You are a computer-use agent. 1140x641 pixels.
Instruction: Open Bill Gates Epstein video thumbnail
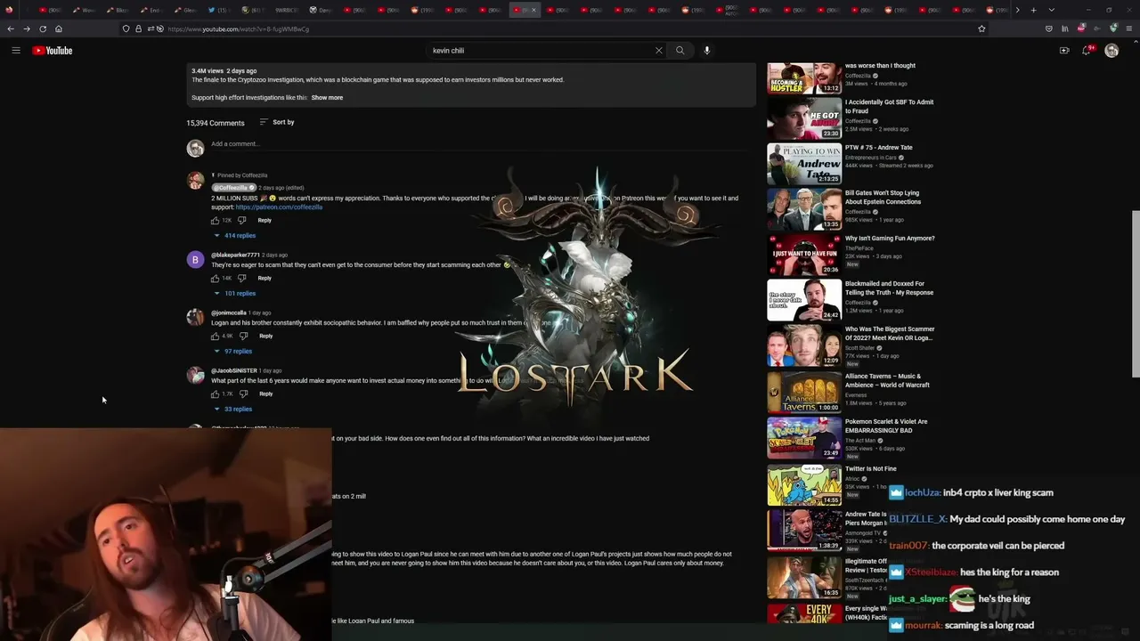(x=804, y=210)
